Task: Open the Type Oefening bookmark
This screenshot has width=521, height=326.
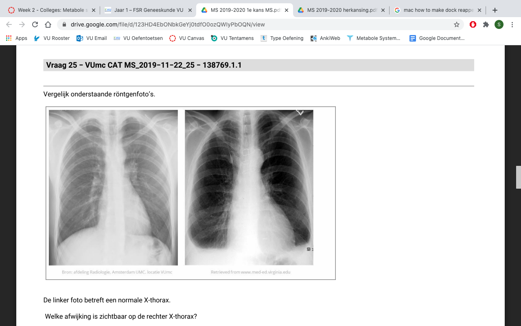Action: (282, 38)
